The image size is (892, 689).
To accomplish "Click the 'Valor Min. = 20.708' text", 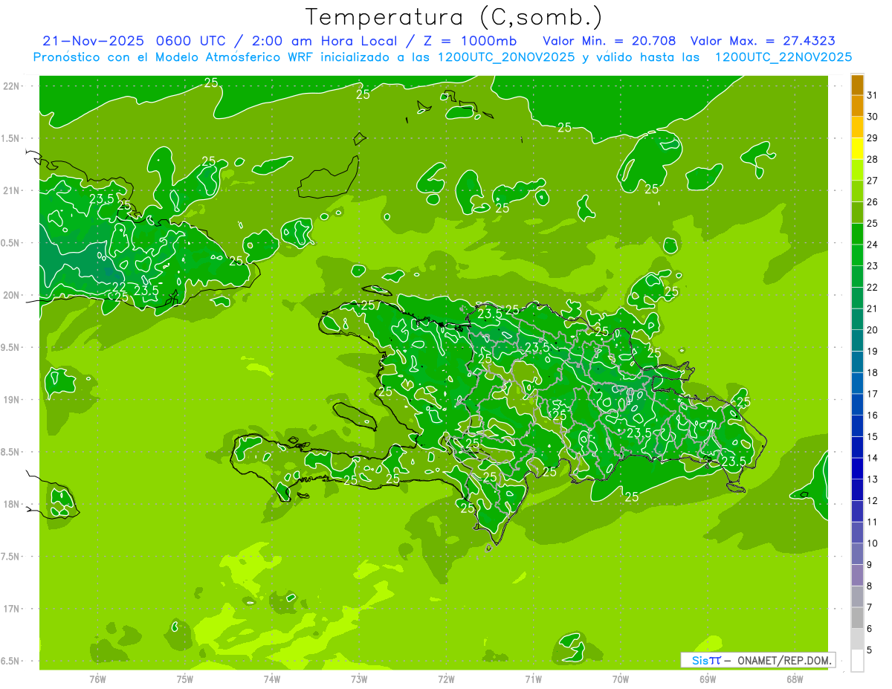I will [x=610, y=41].
